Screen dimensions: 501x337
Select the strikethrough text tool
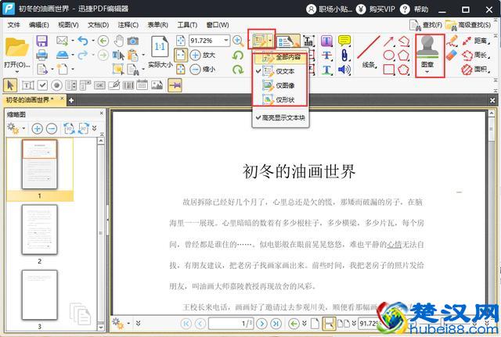point(326,56)
